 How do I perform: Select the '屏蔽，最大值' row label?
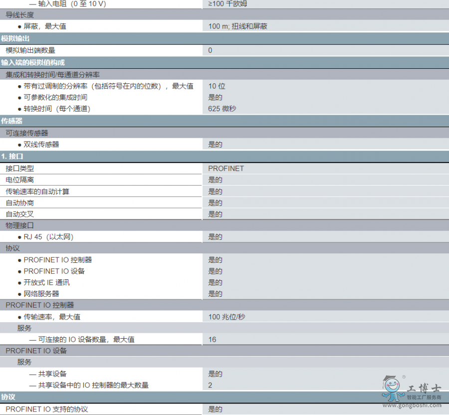tap(45, 26)
